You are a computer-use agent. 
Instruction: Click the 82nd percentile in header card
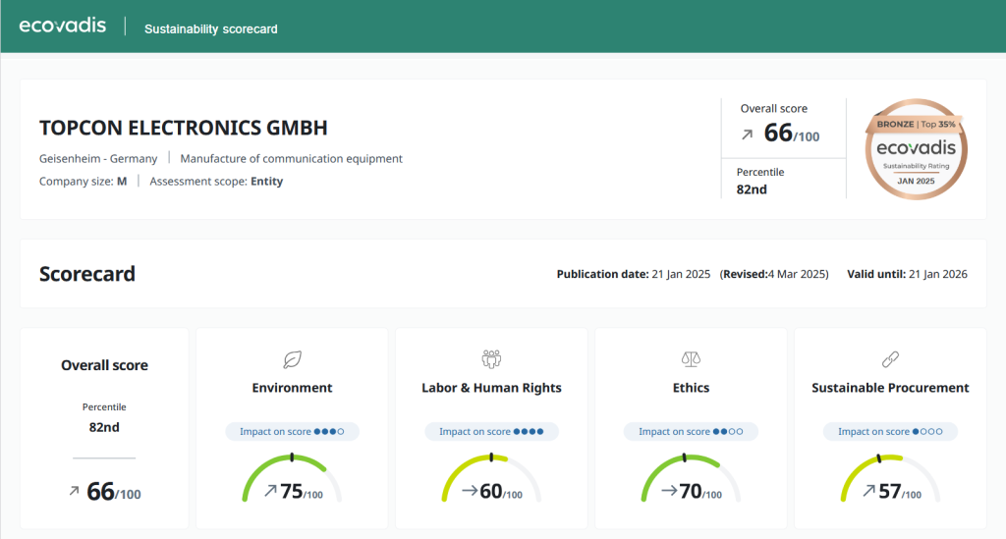click(x=752, y=189)
